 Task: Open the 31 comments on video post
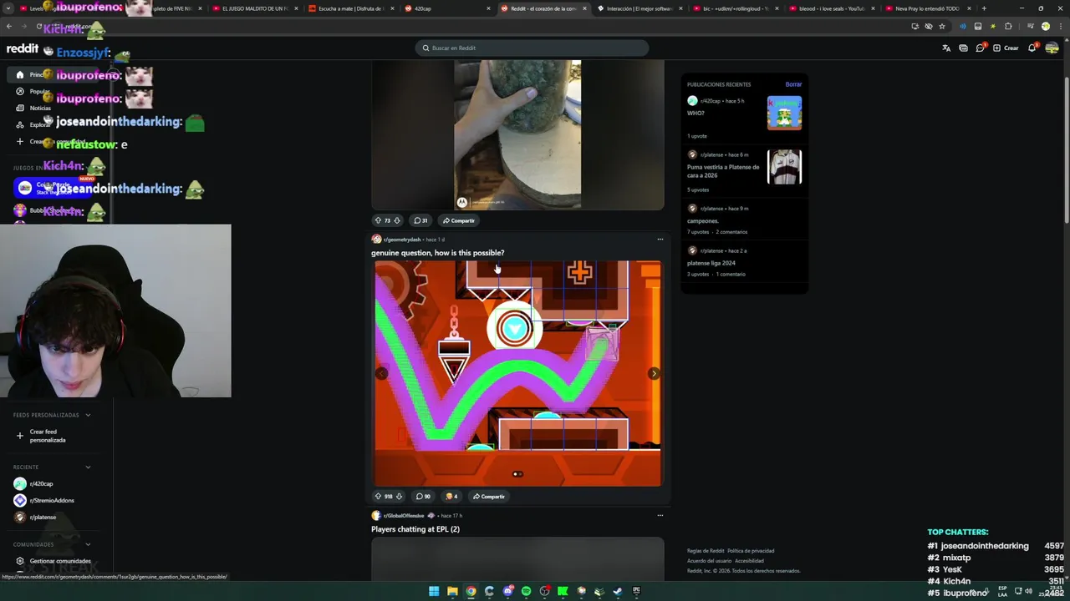[x=421, y=220]
